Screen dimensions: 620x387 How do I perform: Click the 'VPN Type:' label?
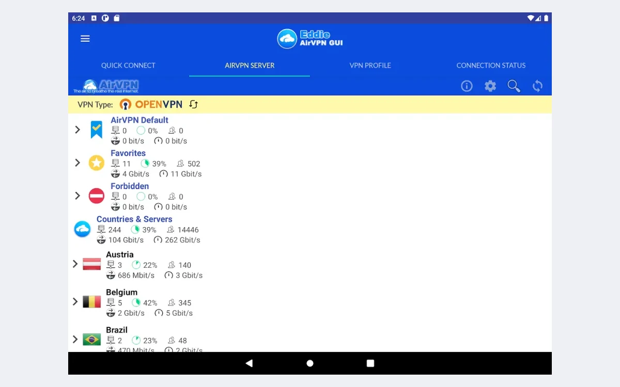(95, 104)
